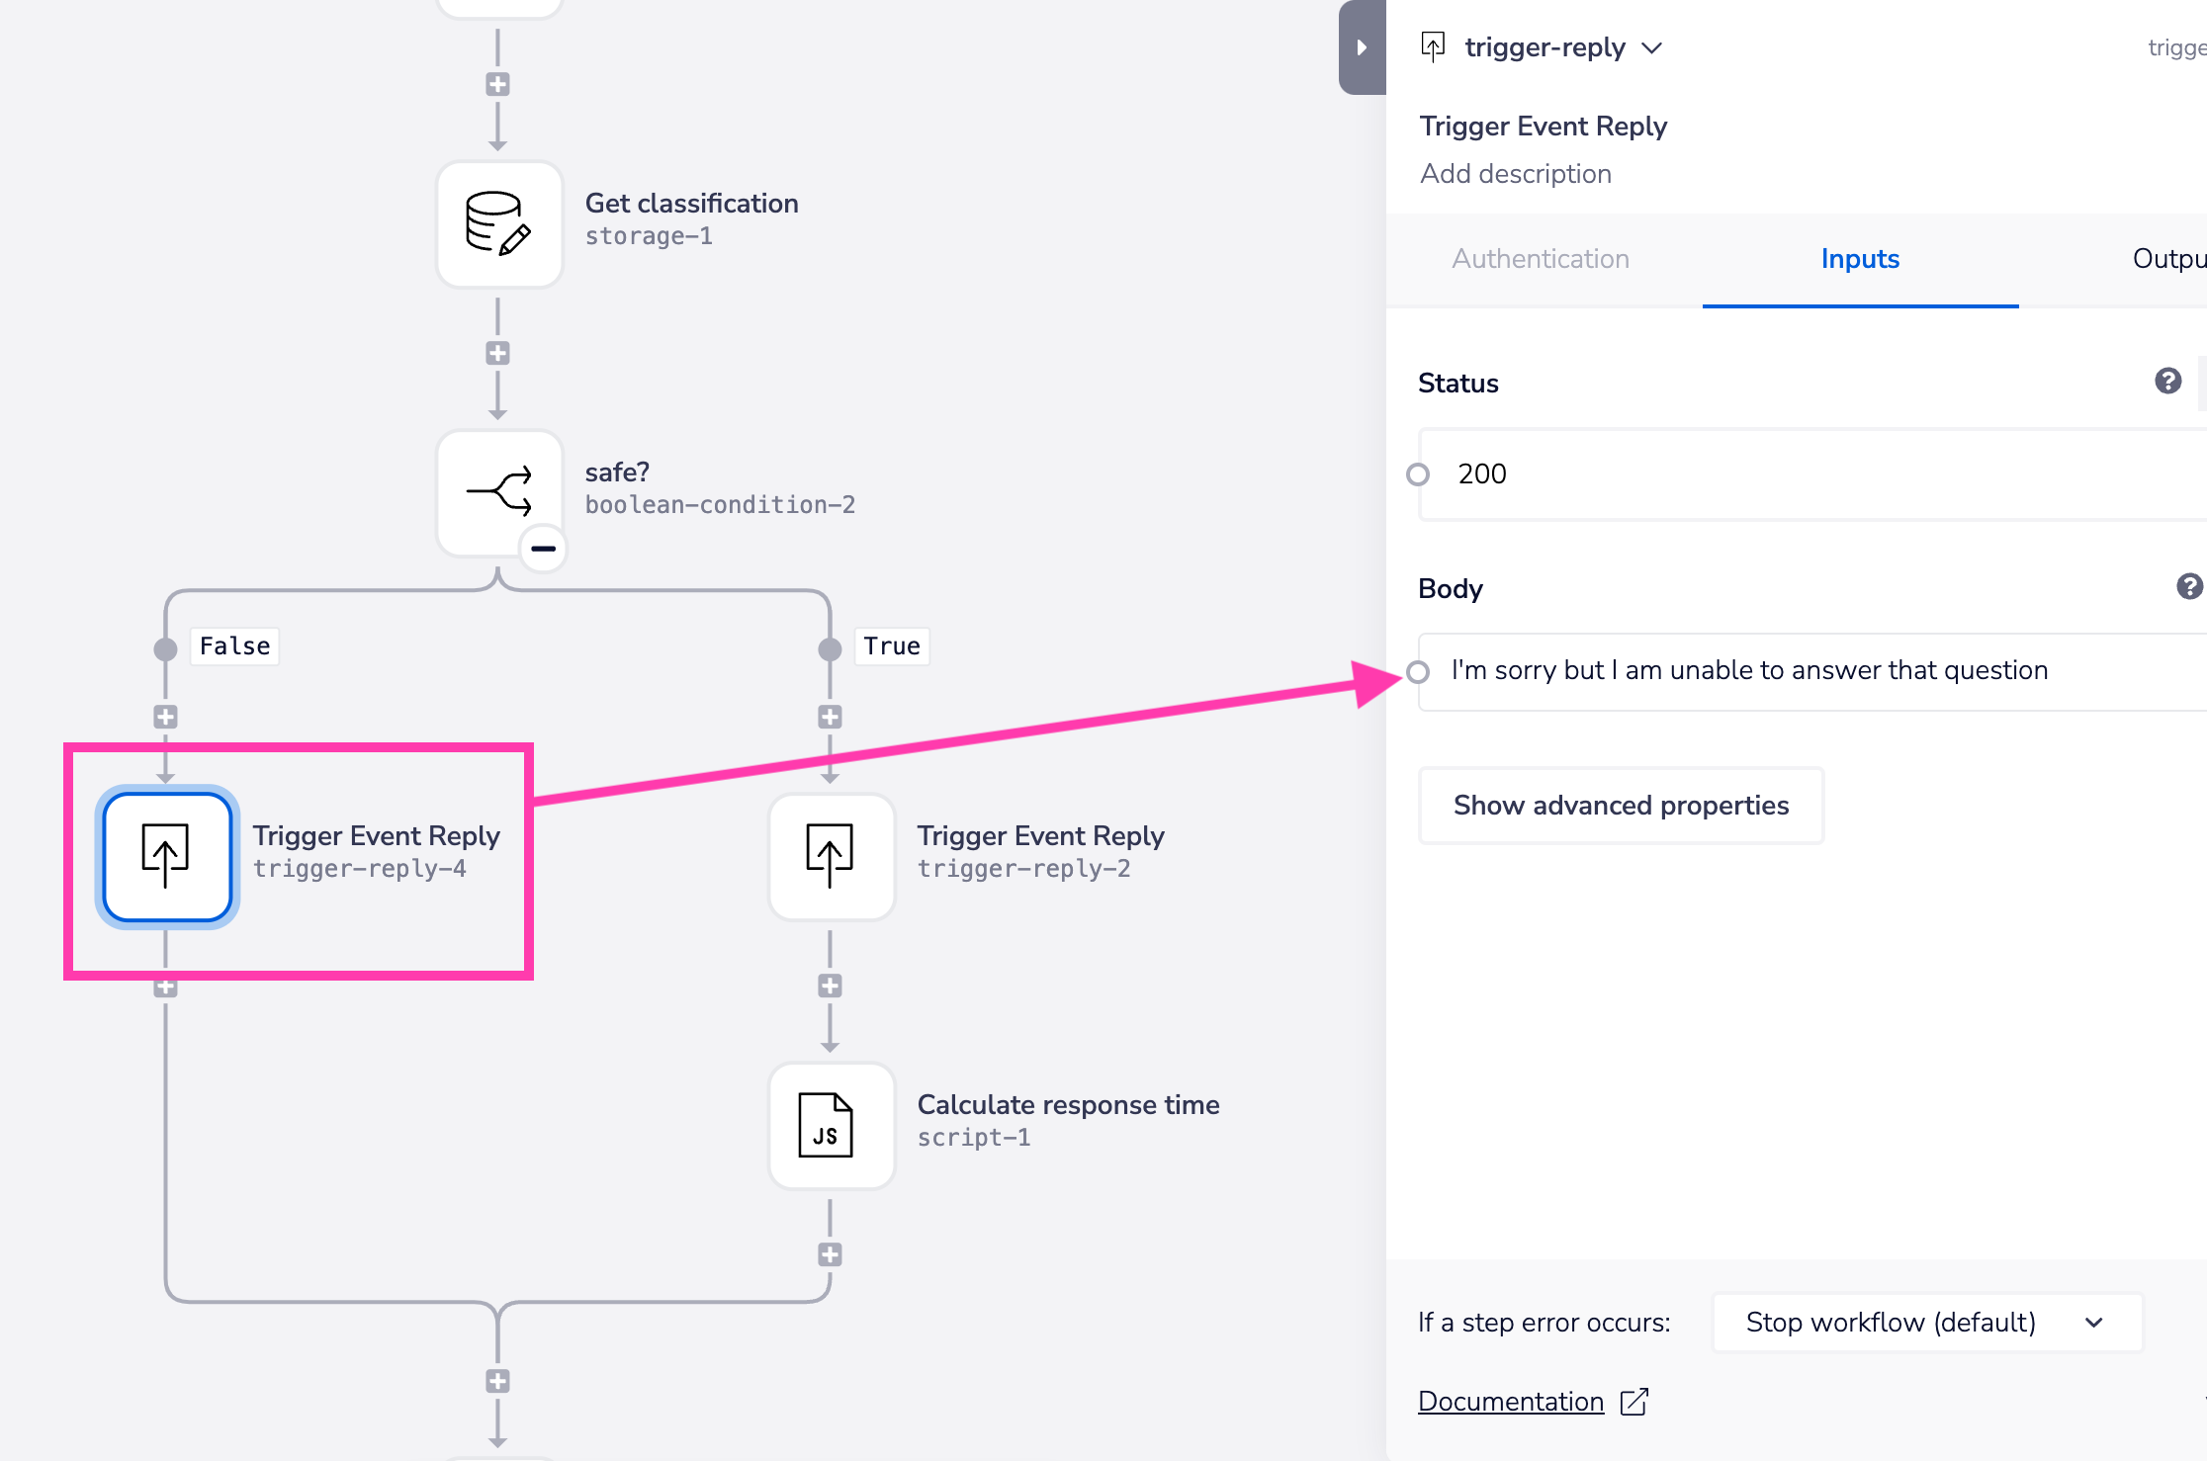
Task: Click the Add description text field
Action: [1516, 174]
